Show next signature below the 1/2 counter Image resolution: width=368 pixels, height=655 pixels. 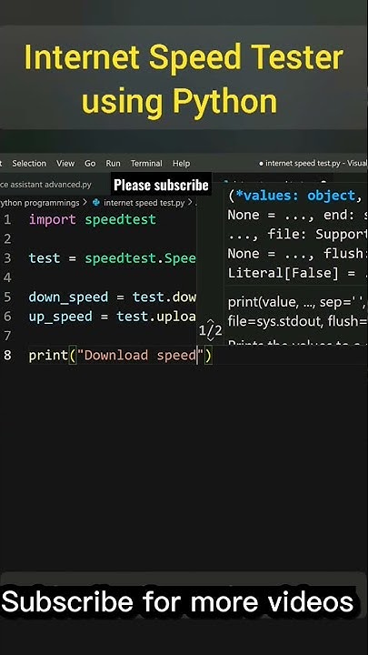(211, 341)
